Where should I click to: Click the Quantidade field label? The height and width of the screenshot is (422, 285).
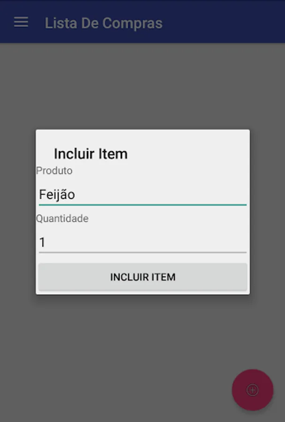(62, 219)
